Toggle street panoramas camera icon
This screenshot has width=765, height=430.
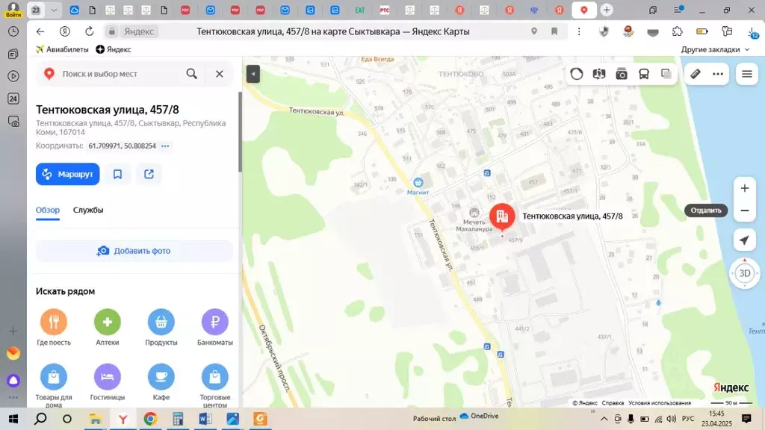[622, 74]
